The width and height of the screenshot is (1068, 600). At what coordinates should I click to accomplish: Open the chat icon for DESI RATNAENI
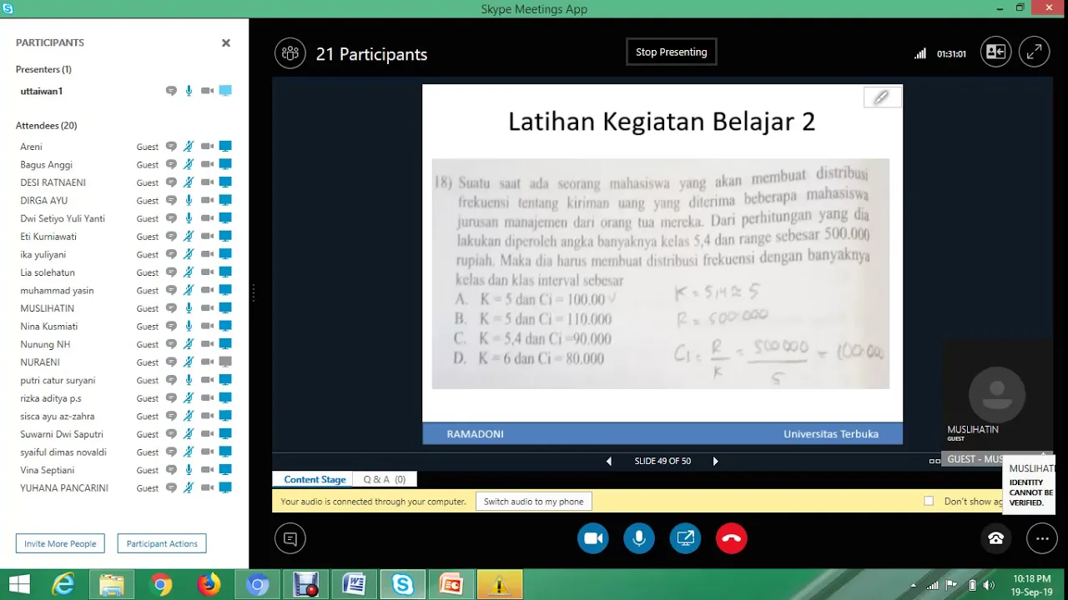click(x=171, y=182)
